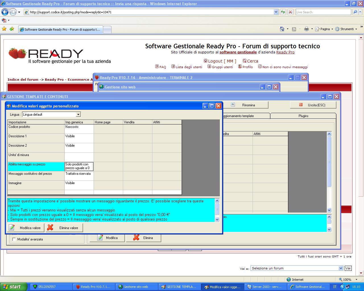Expand the address bar URL dropdown
The height and width of the screenshot is (291, 364).
coord(276,12)
